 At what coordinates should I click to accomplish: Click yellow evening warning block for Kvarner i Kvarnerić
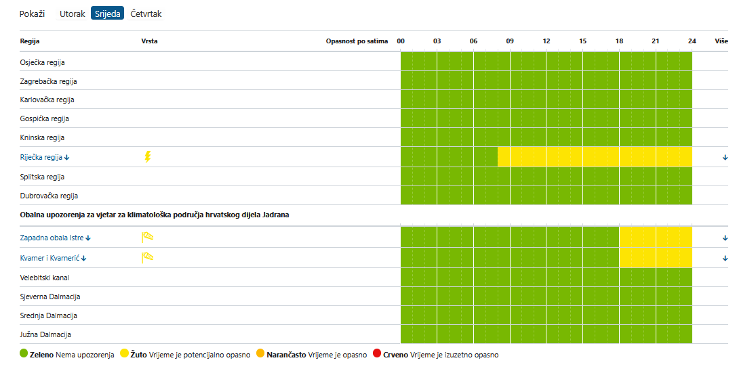pyautogui.click(x=655, y=258)
